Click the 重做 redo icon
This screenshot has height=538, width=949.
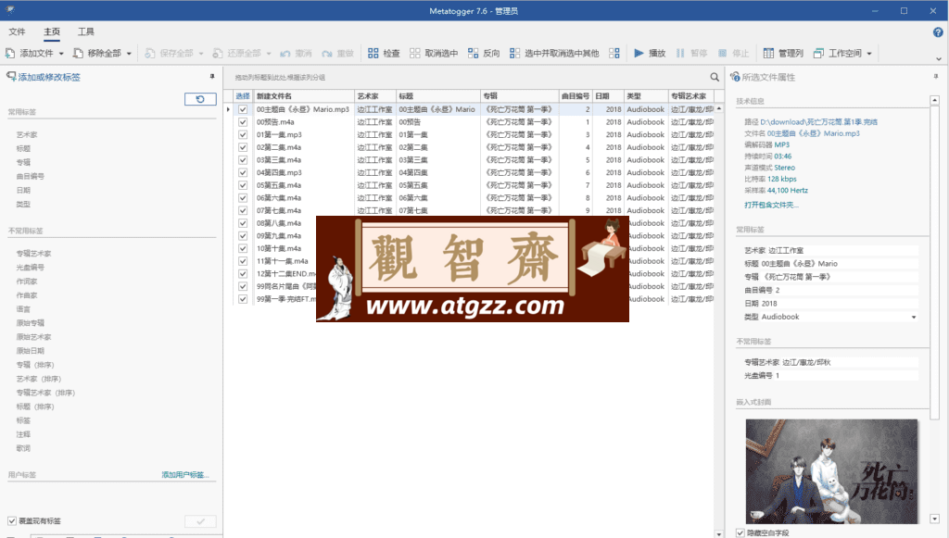[x=327, y=53]
